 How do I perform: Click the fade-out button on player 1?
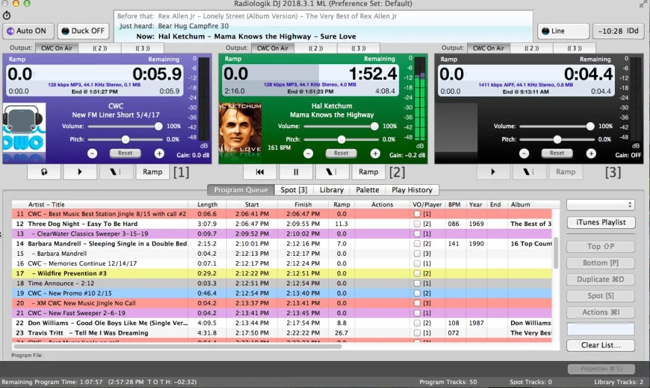pyautogui.click(x=115, y=171)
